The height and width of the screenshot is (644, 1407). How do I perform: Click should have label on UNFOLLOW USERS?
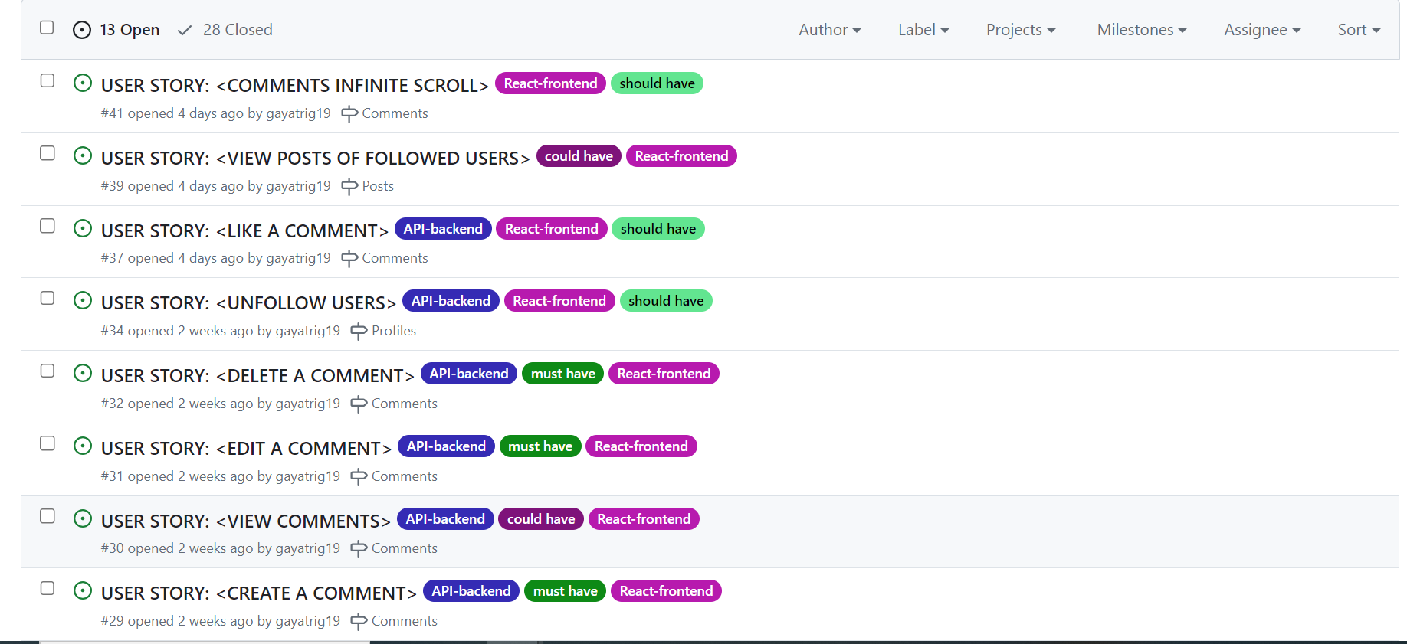coord(666,301)
